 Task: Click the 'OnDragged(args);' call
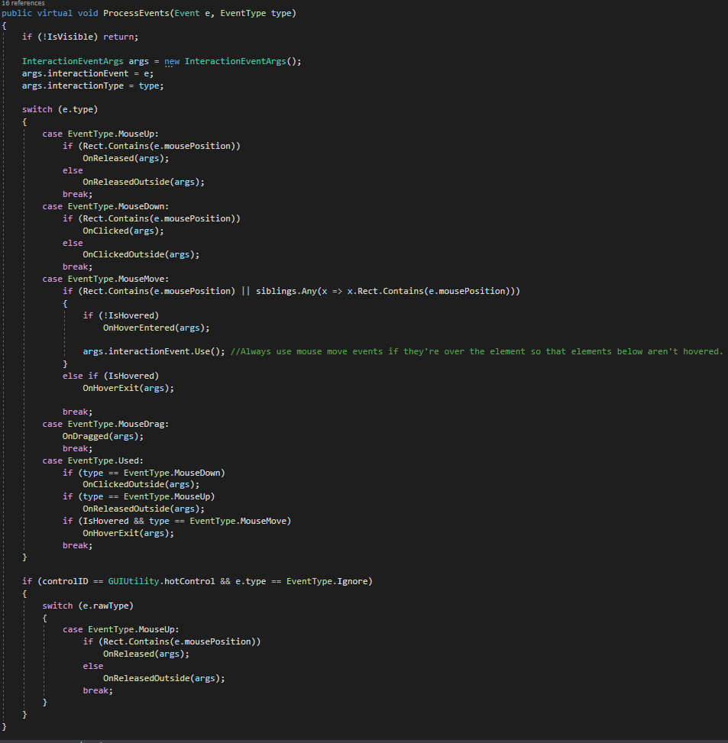[103, 437]
